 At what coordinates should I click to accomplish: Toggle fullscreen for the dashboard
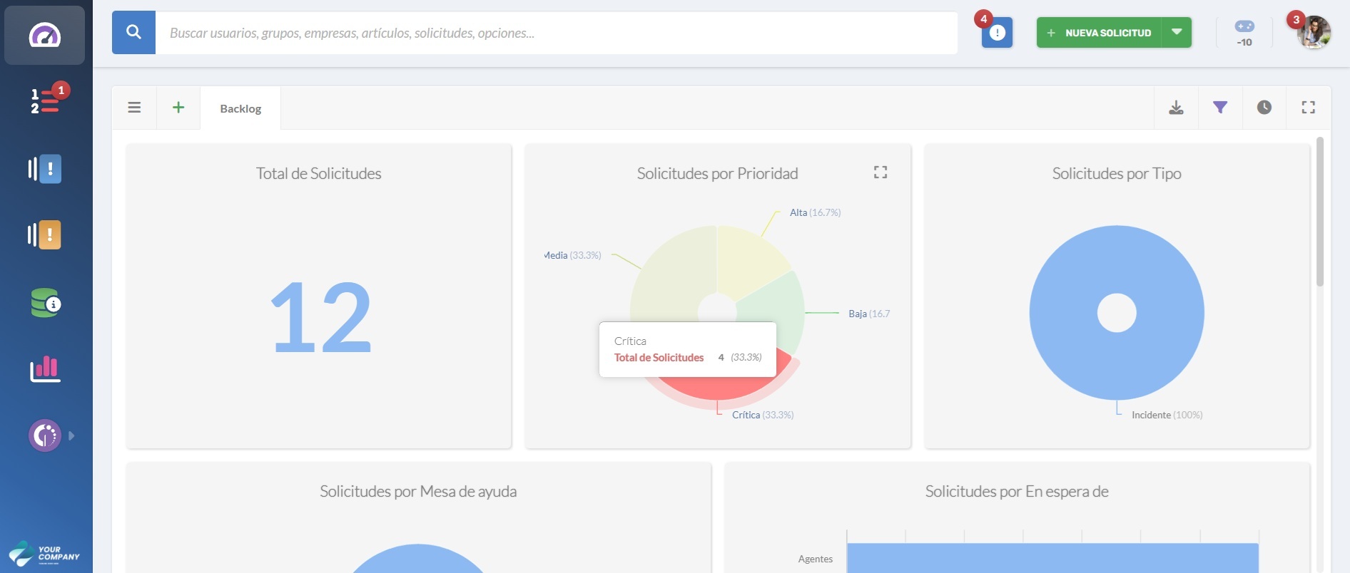(1308, 108)
